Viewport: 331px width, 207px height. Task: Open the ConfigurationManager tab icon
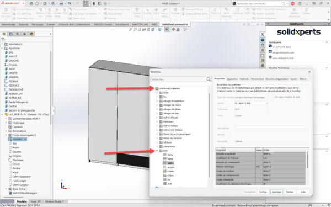[18, 34]
